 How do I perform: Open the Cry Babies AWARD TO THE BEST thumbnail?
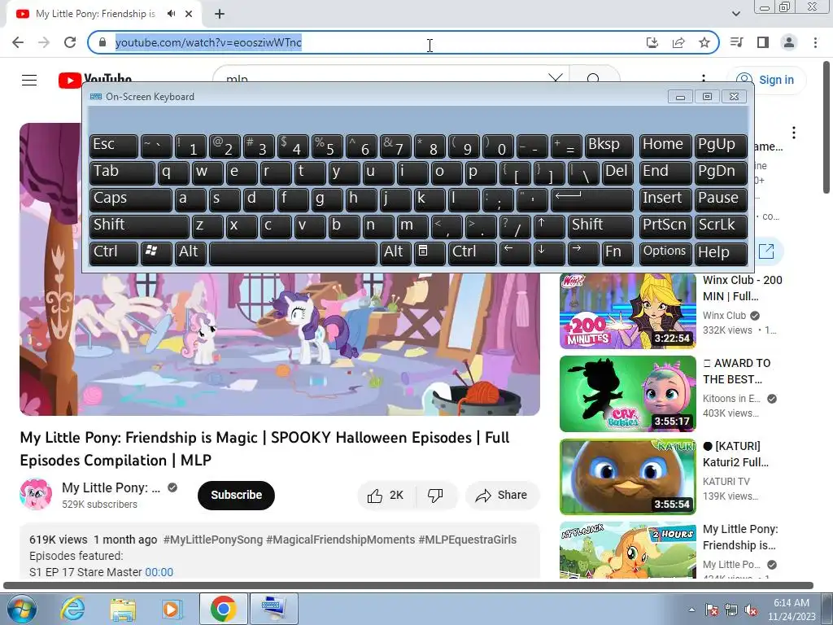pos(628,394)
